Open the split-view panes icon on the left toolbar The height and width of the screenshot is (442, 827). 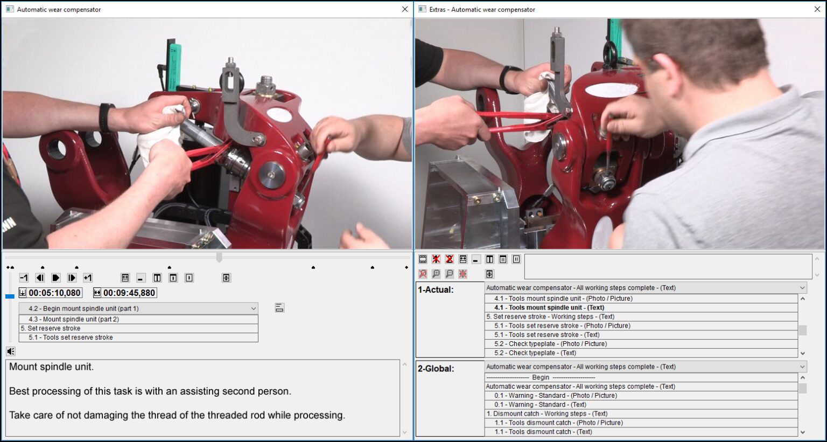tap(157, 278)
